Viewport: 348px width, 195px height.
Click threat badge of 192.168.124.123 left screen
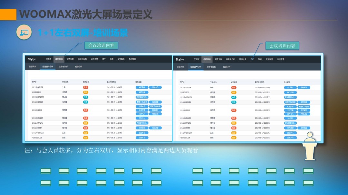(85, 97)
